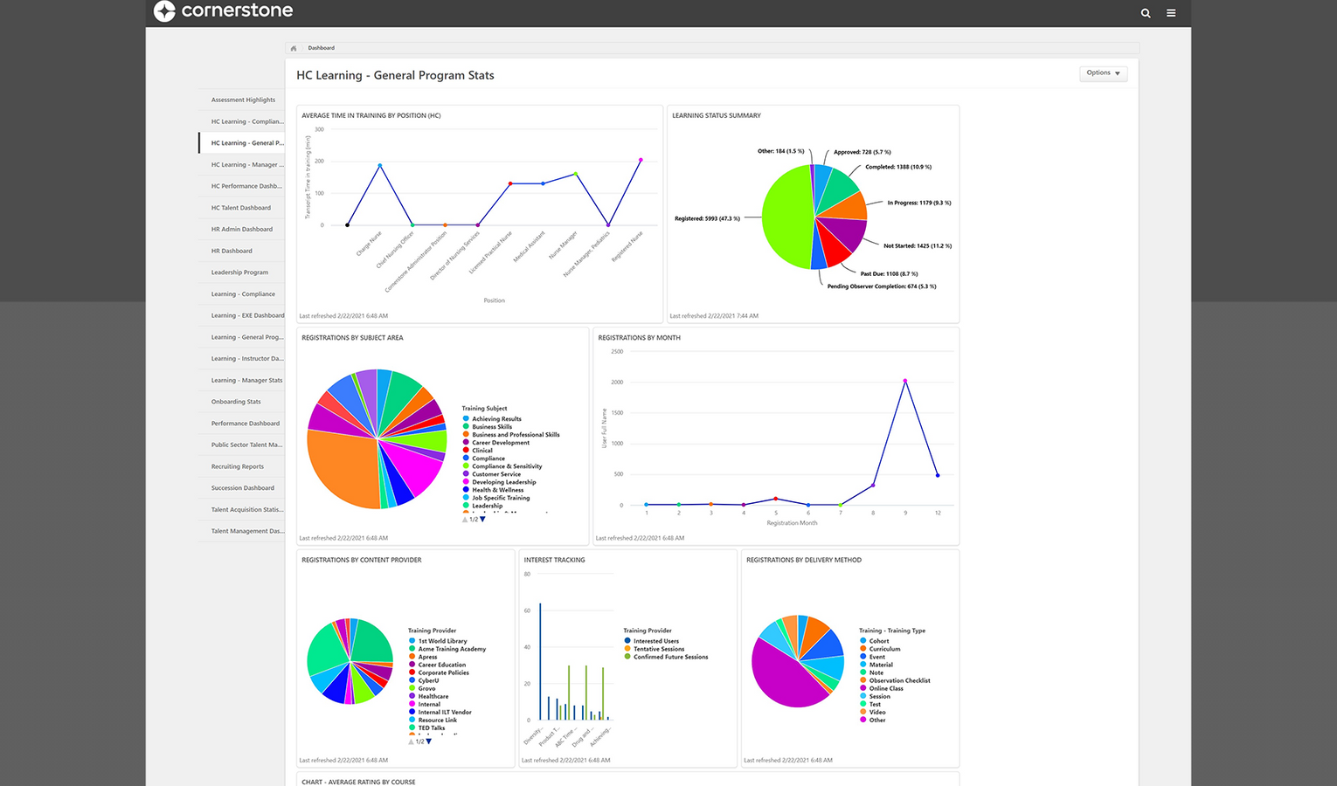The image size is (1337, 786).
Task: Select Leadership Program sidebar item
Action: [239, 272]
